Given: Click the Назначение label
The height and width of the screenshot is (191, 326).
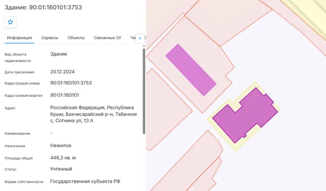Looking at the screenshot, I should [x=15, y=146].
